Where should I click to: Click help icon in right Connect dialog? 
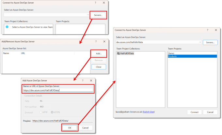point(208,30)
